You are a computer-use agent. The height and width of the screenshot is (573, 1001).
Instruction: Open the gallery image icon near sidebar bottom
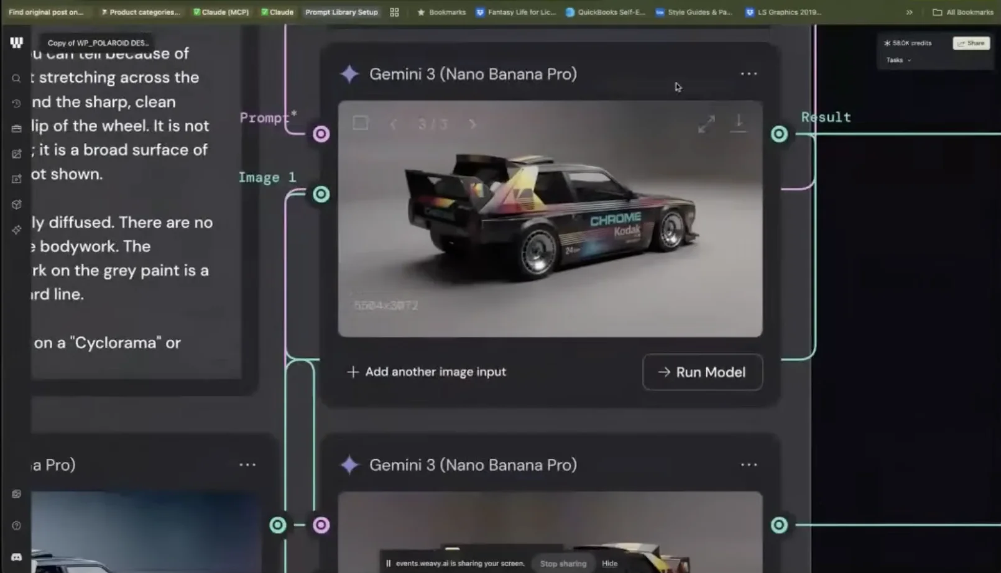click(17, 494)
